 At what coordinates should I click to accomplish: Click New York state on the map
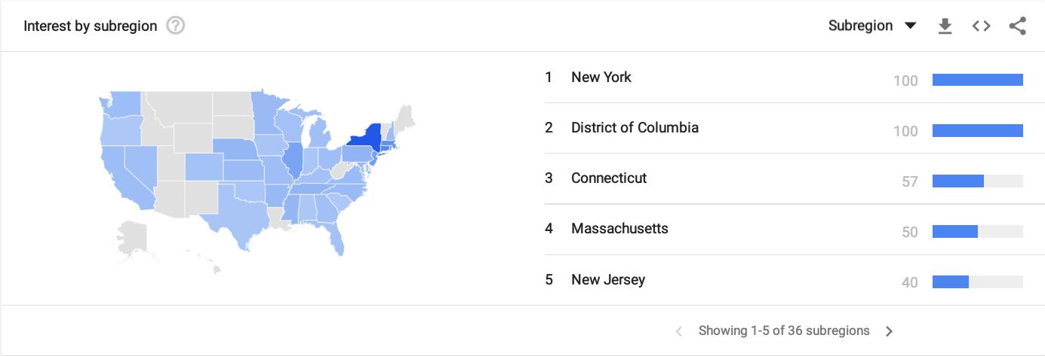point(364,137)
